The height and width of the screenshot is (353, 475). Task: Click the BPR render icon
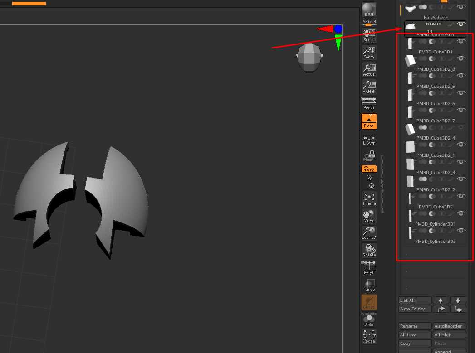[369, 10]
